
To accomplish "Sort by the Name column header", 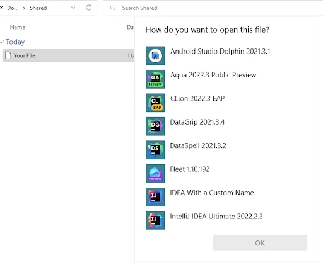I will point(18,27).
